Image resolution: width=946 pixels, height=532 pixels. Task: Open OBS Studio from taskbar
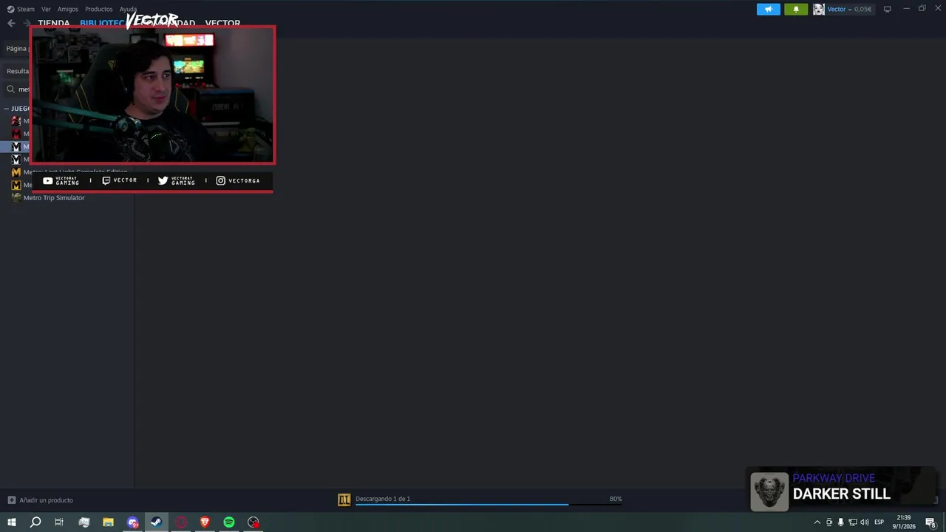click(x=253, y=522)
